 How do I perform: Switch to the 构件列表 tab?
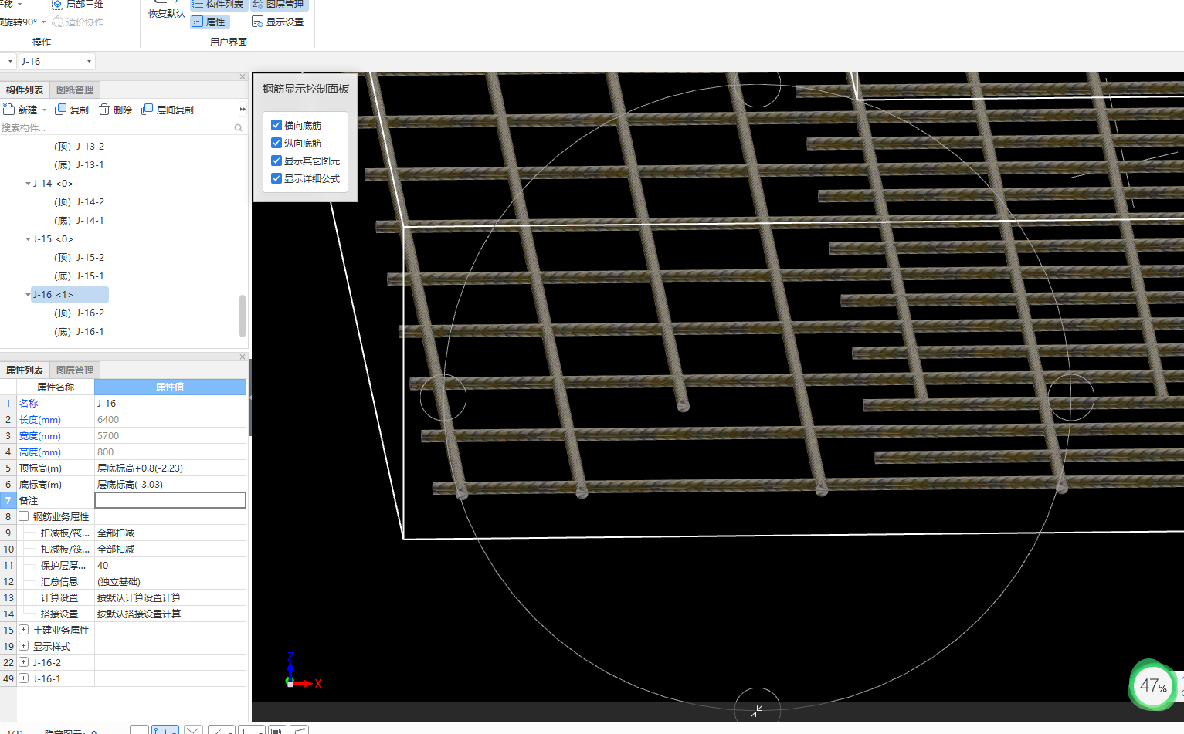click(25, 90)
